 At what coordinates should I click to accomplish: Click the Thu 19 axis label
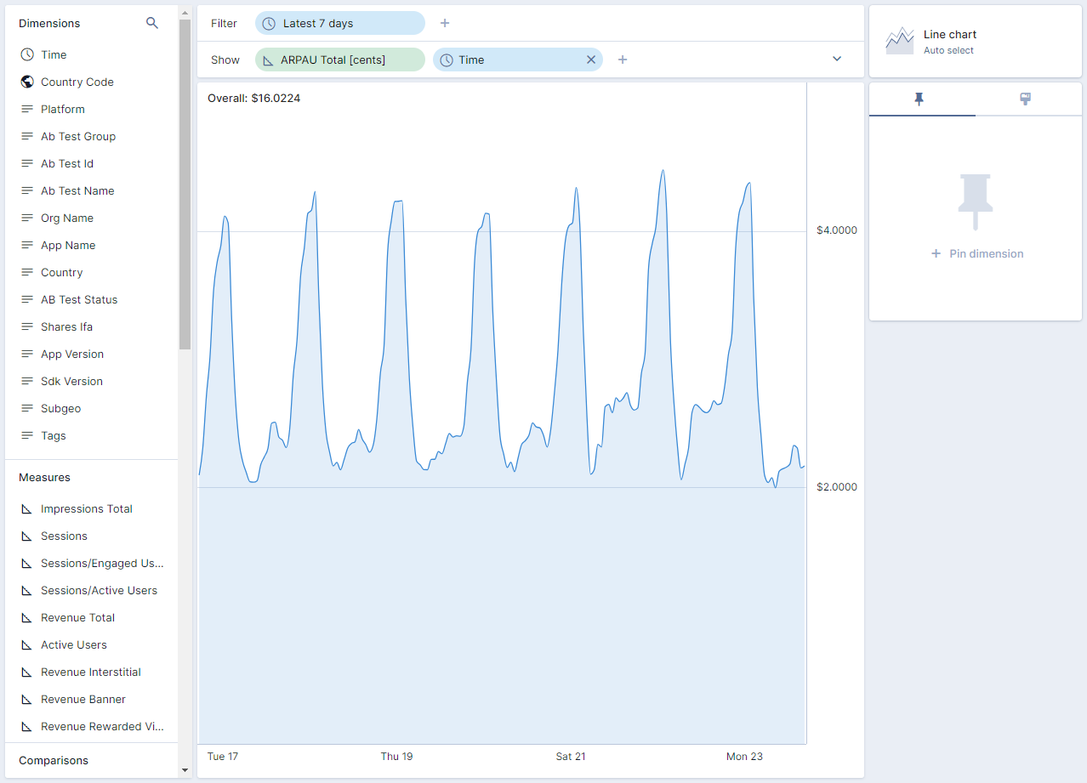coord(396,756)
